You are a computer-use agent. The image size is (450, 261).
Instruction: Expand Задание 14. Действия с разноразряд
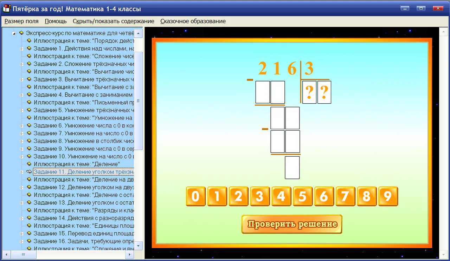pyautogui.click(x=22, y=218)
